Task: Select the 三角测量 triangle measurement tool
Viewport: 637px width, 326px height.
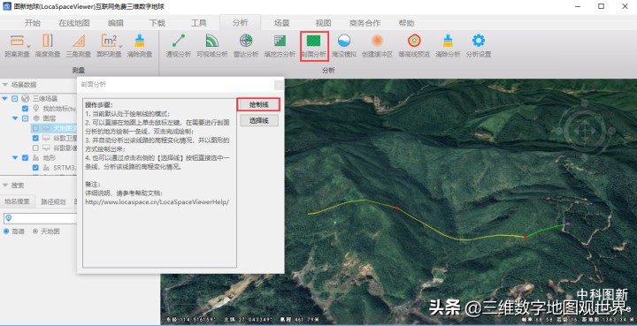Action: (79, 45)
